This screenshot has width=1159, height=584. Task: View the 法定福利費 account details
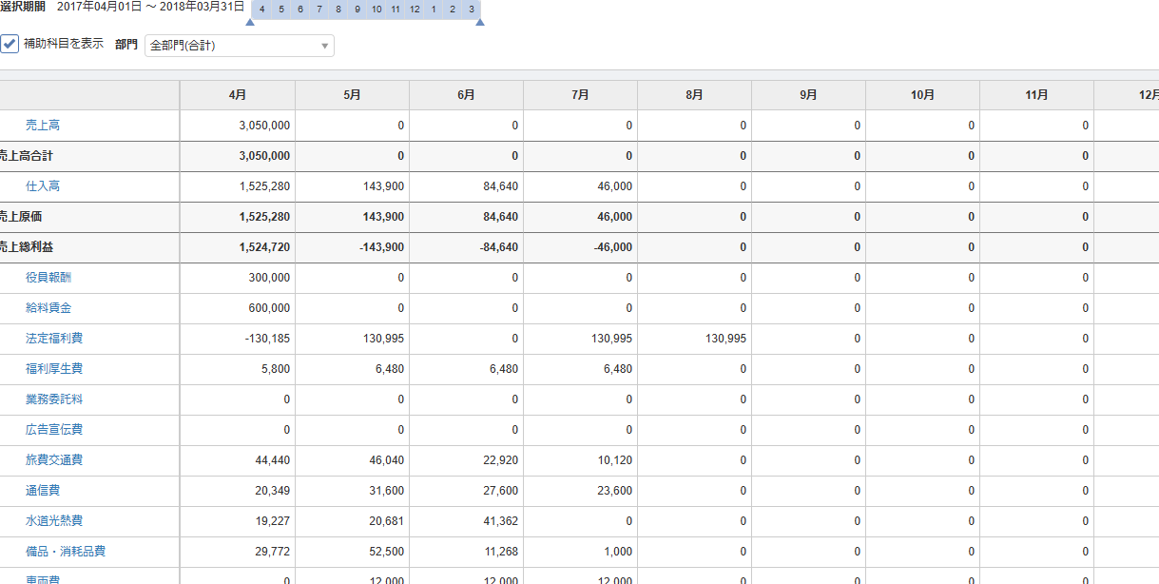[x=54, y=339]
